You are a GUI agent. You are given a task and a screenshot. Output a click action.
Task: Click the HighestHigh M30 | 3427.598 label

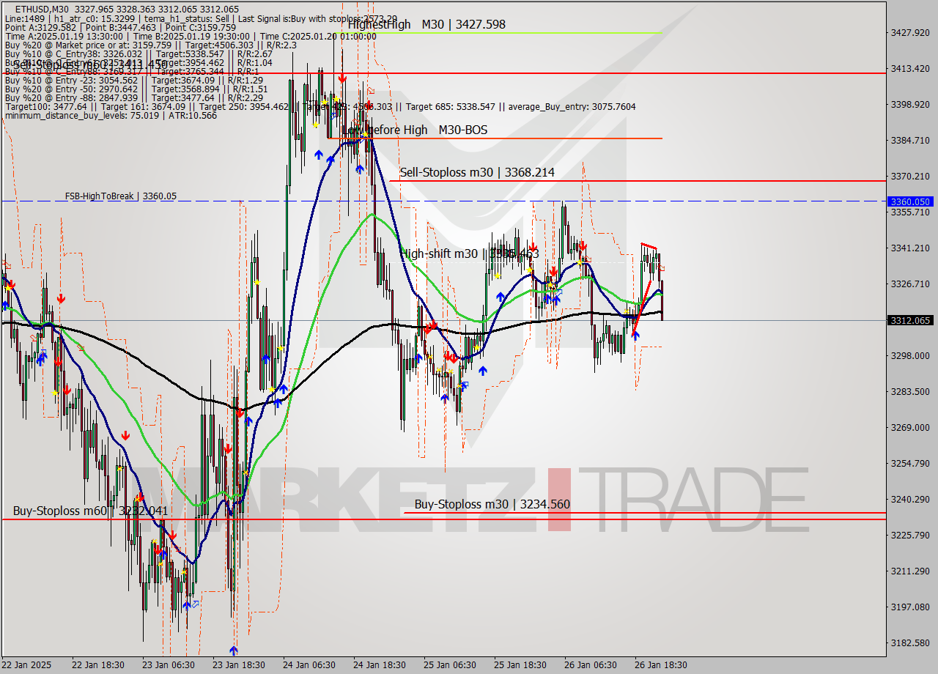[426, 24]
